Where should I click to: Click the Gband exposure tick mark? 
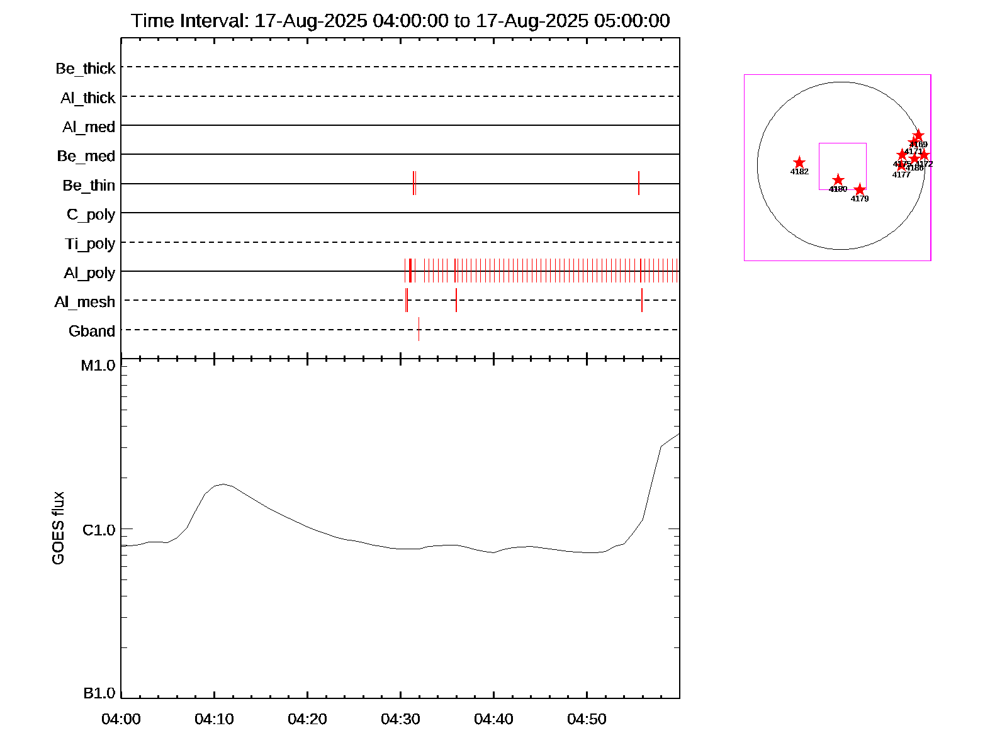click(419, 329)
